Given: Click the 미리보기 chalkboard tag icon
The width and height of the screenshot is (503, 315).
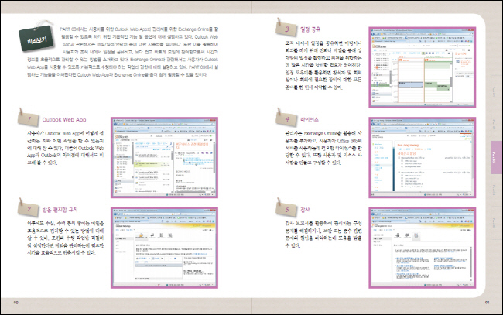Looking at the screenshot, I should pyautogui.click(x=36, y=38).
